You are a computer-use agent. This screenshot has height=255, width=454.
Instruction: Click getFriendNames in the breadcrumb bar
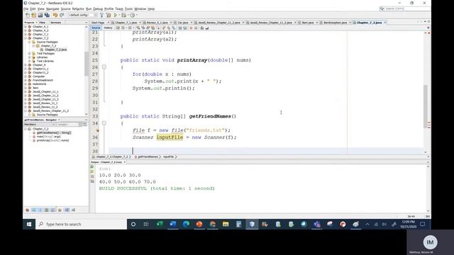[x=148, y=157]
